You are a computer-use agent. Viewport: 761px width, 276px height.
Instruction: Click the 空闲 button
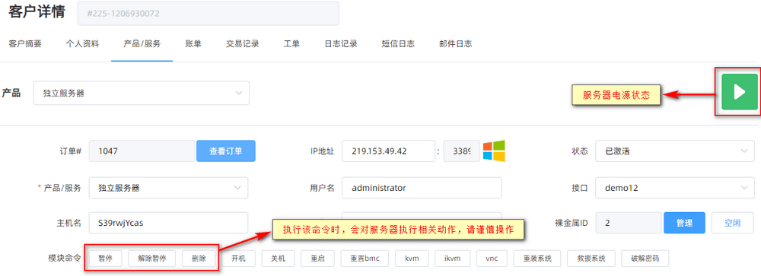[732, 223]
